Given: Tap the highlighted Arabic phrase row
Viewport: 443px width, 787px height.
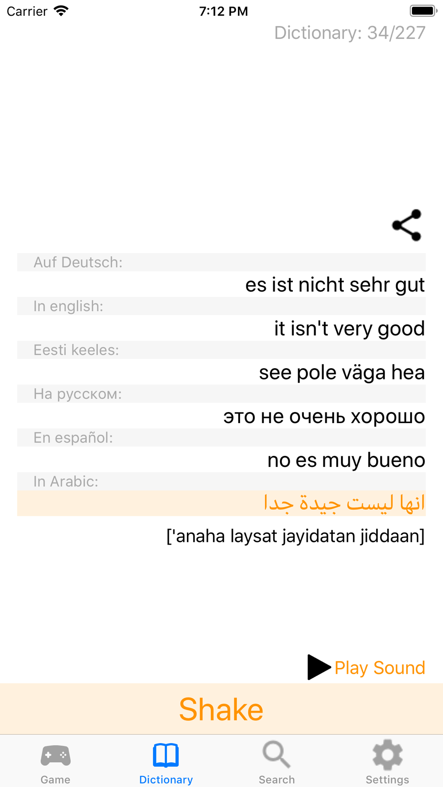Looking at the screenshot, I should (221, 503).
